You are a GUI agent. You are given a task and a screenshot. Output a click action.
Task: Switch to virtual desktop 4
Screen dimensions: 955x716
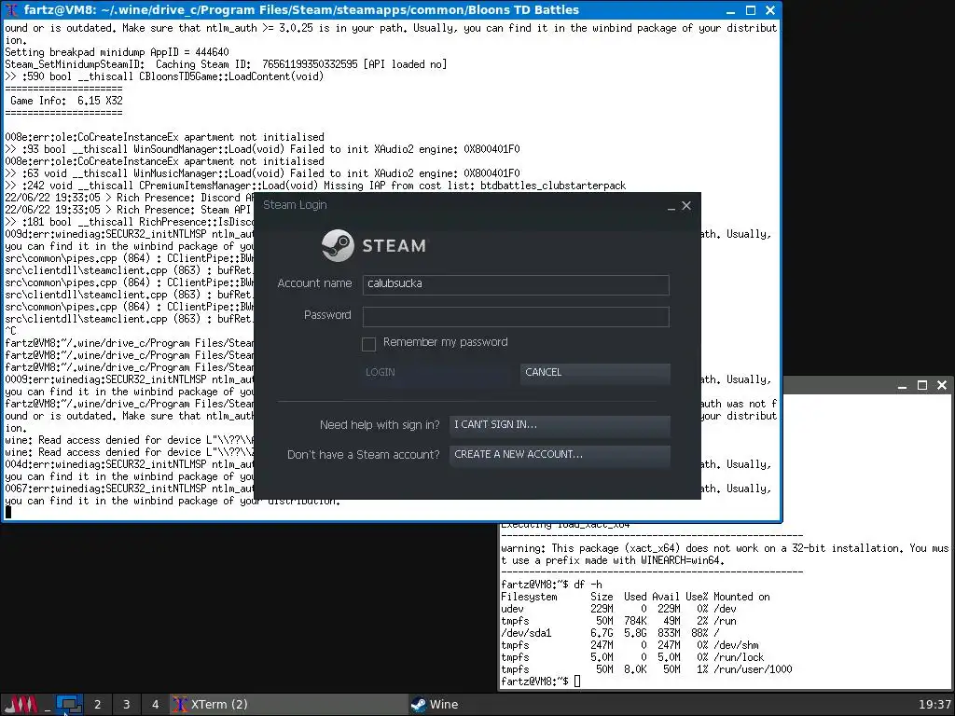pos(156,705)
